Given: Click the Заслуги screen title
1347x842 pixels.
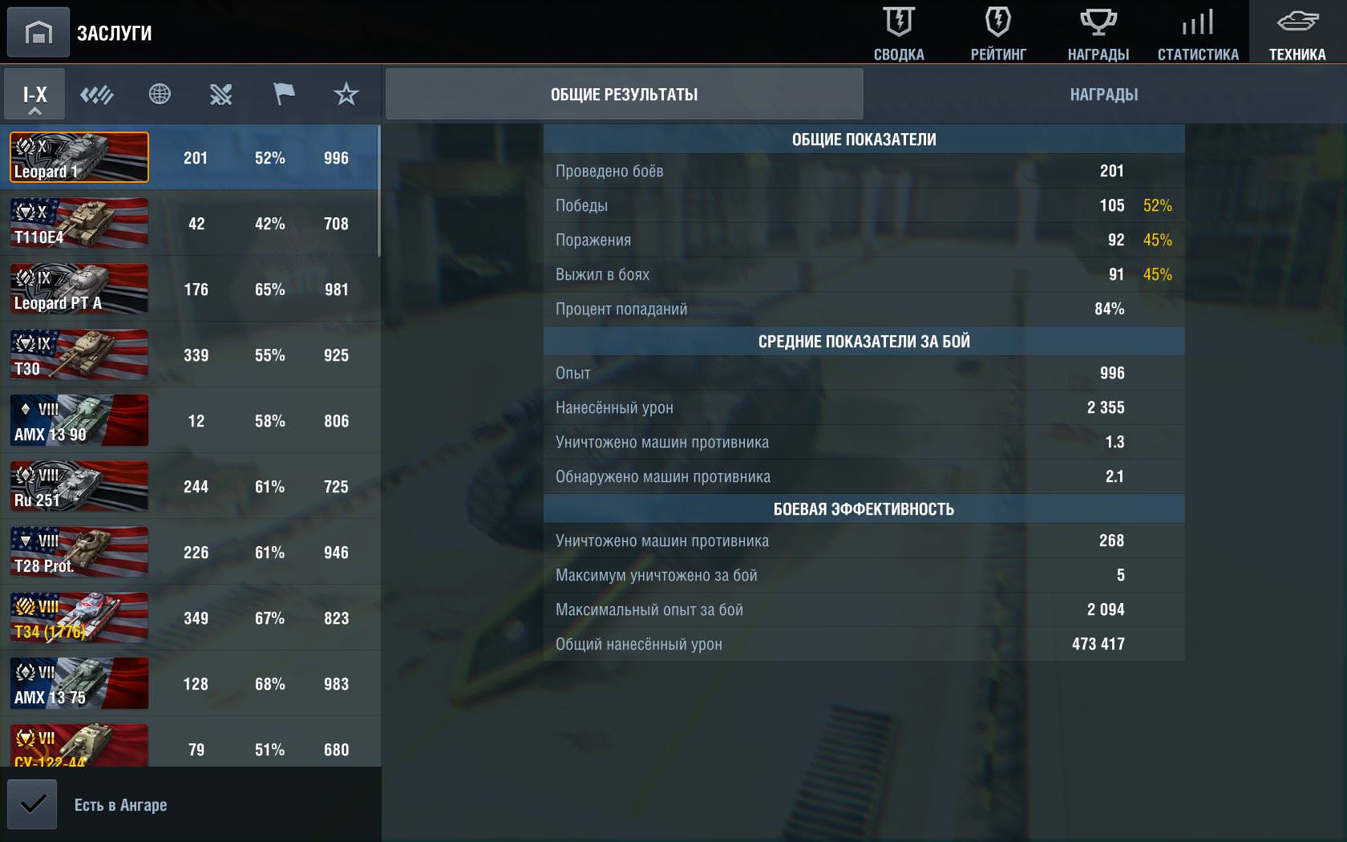Looking at the screenshot, I should coord(114,33).
